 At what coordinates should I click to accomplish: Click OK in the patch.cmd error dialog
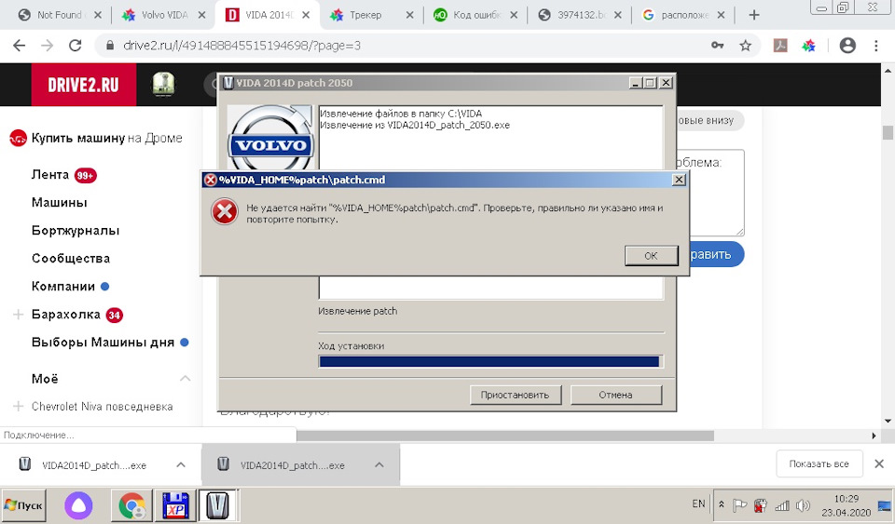coord(652,256)
